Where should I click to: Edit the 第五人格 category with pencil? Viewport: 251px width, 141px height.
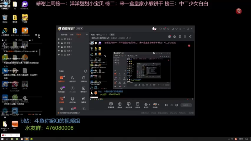click(x=108, y=38)
